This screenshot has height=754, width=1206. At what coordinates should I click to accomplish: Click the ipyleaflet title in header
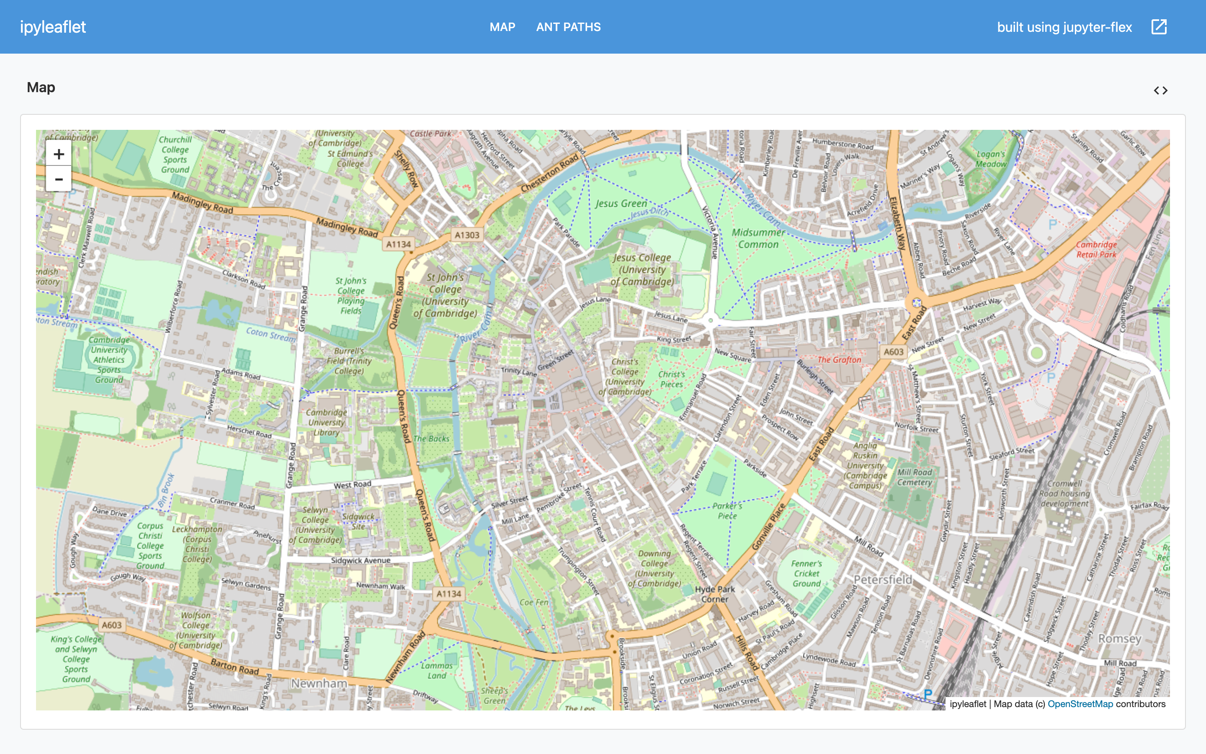coord(53,27)
